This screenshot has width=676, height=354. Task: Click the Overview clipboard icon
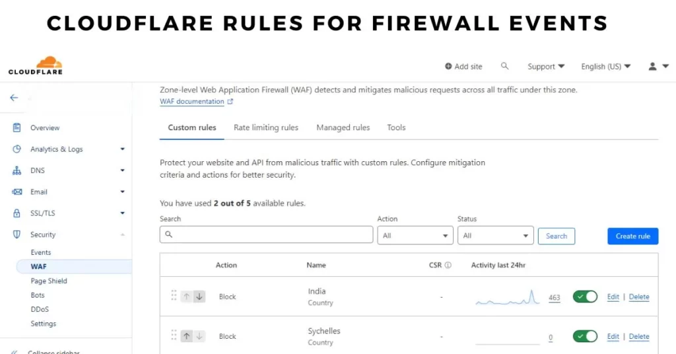tap(17, 127)
